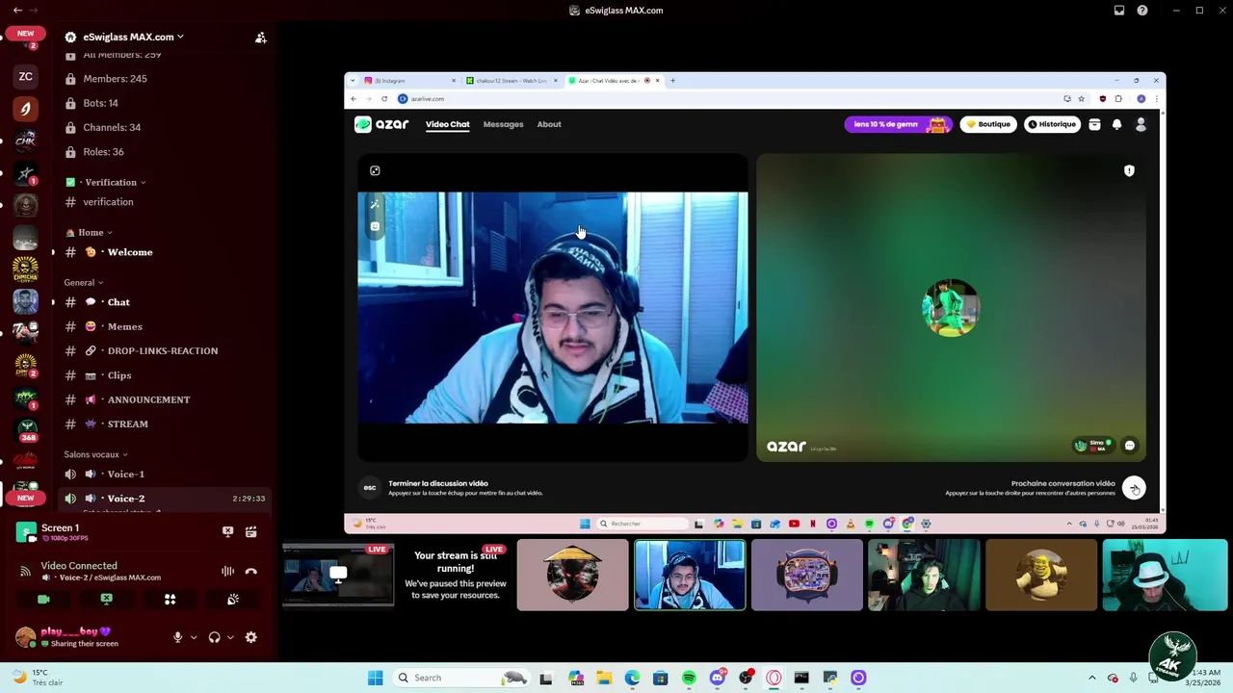Open the Memes channel
The width and height of the screenshot is (1233, 693).
click(164, 326)
